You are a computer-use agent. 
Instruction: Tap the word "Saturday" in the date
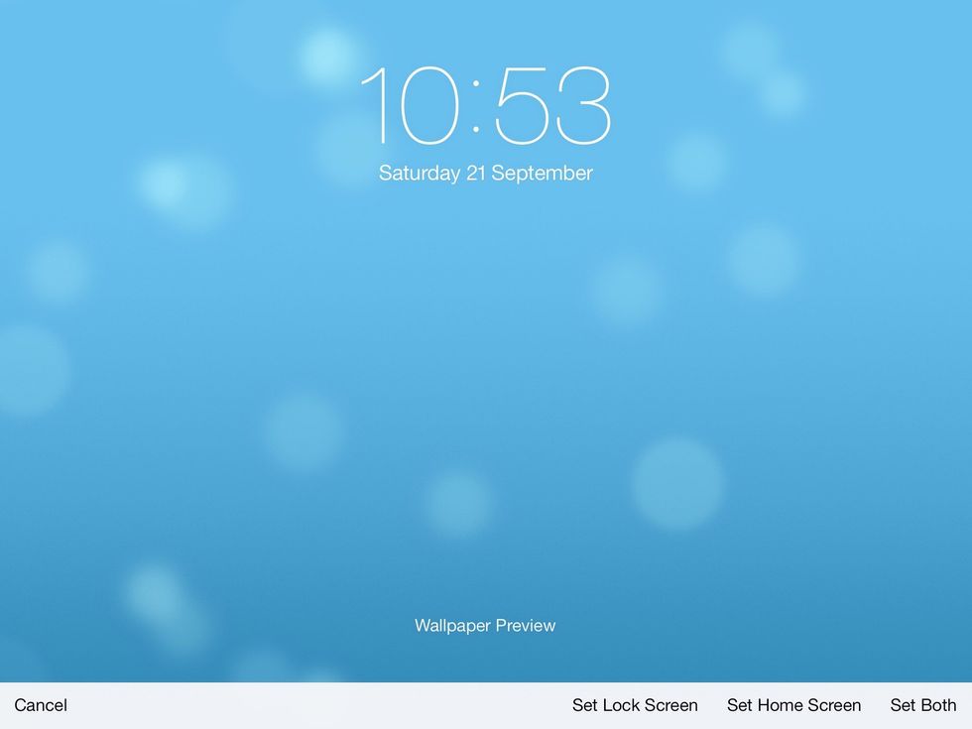[420, 174]
